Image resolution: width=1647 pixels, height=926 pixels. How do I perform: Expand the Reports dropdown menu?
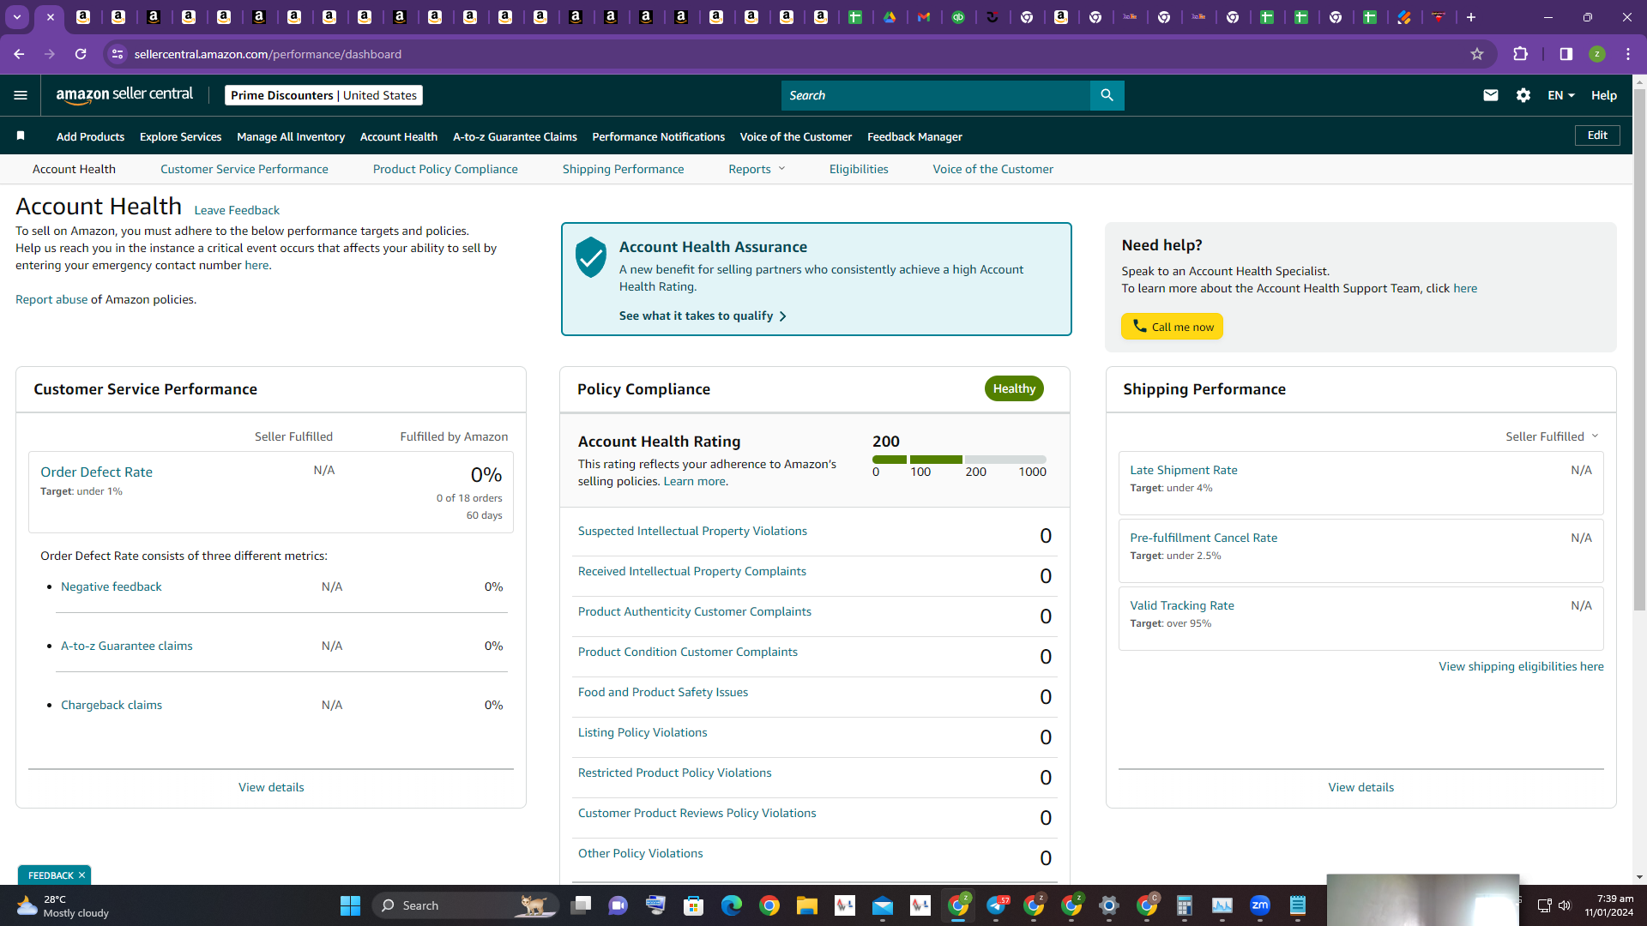(757, 169)
